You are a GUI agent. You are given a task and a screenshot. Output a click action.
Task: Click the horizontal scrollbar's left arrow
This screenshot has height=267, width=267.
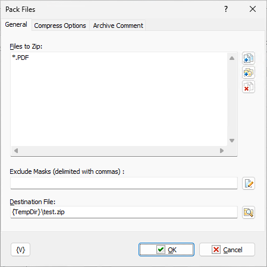pyautogui.click(x=16, y=151)
